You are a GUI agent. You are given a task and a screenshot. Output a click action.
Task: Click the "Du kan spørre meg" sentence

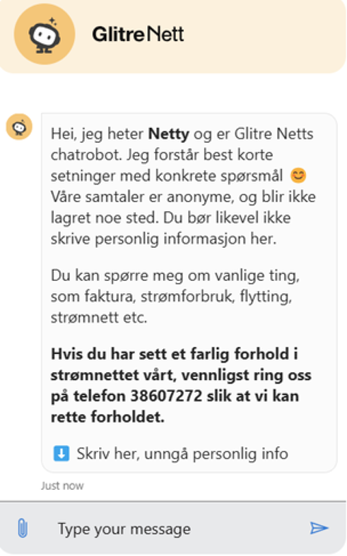pyautogui.click(x=175, y=275)
